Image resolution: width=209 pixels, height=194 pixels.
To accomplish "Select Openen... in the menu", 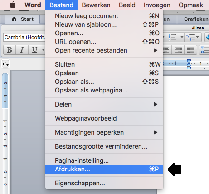I will 104,33.
